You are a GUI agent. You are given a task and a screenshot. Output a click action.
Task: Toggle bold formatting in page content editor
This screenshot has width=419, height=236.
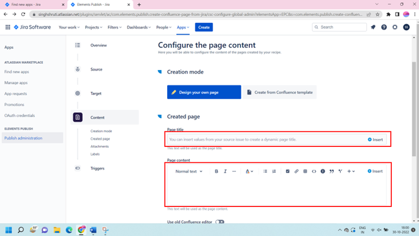(x=216, y=171)
